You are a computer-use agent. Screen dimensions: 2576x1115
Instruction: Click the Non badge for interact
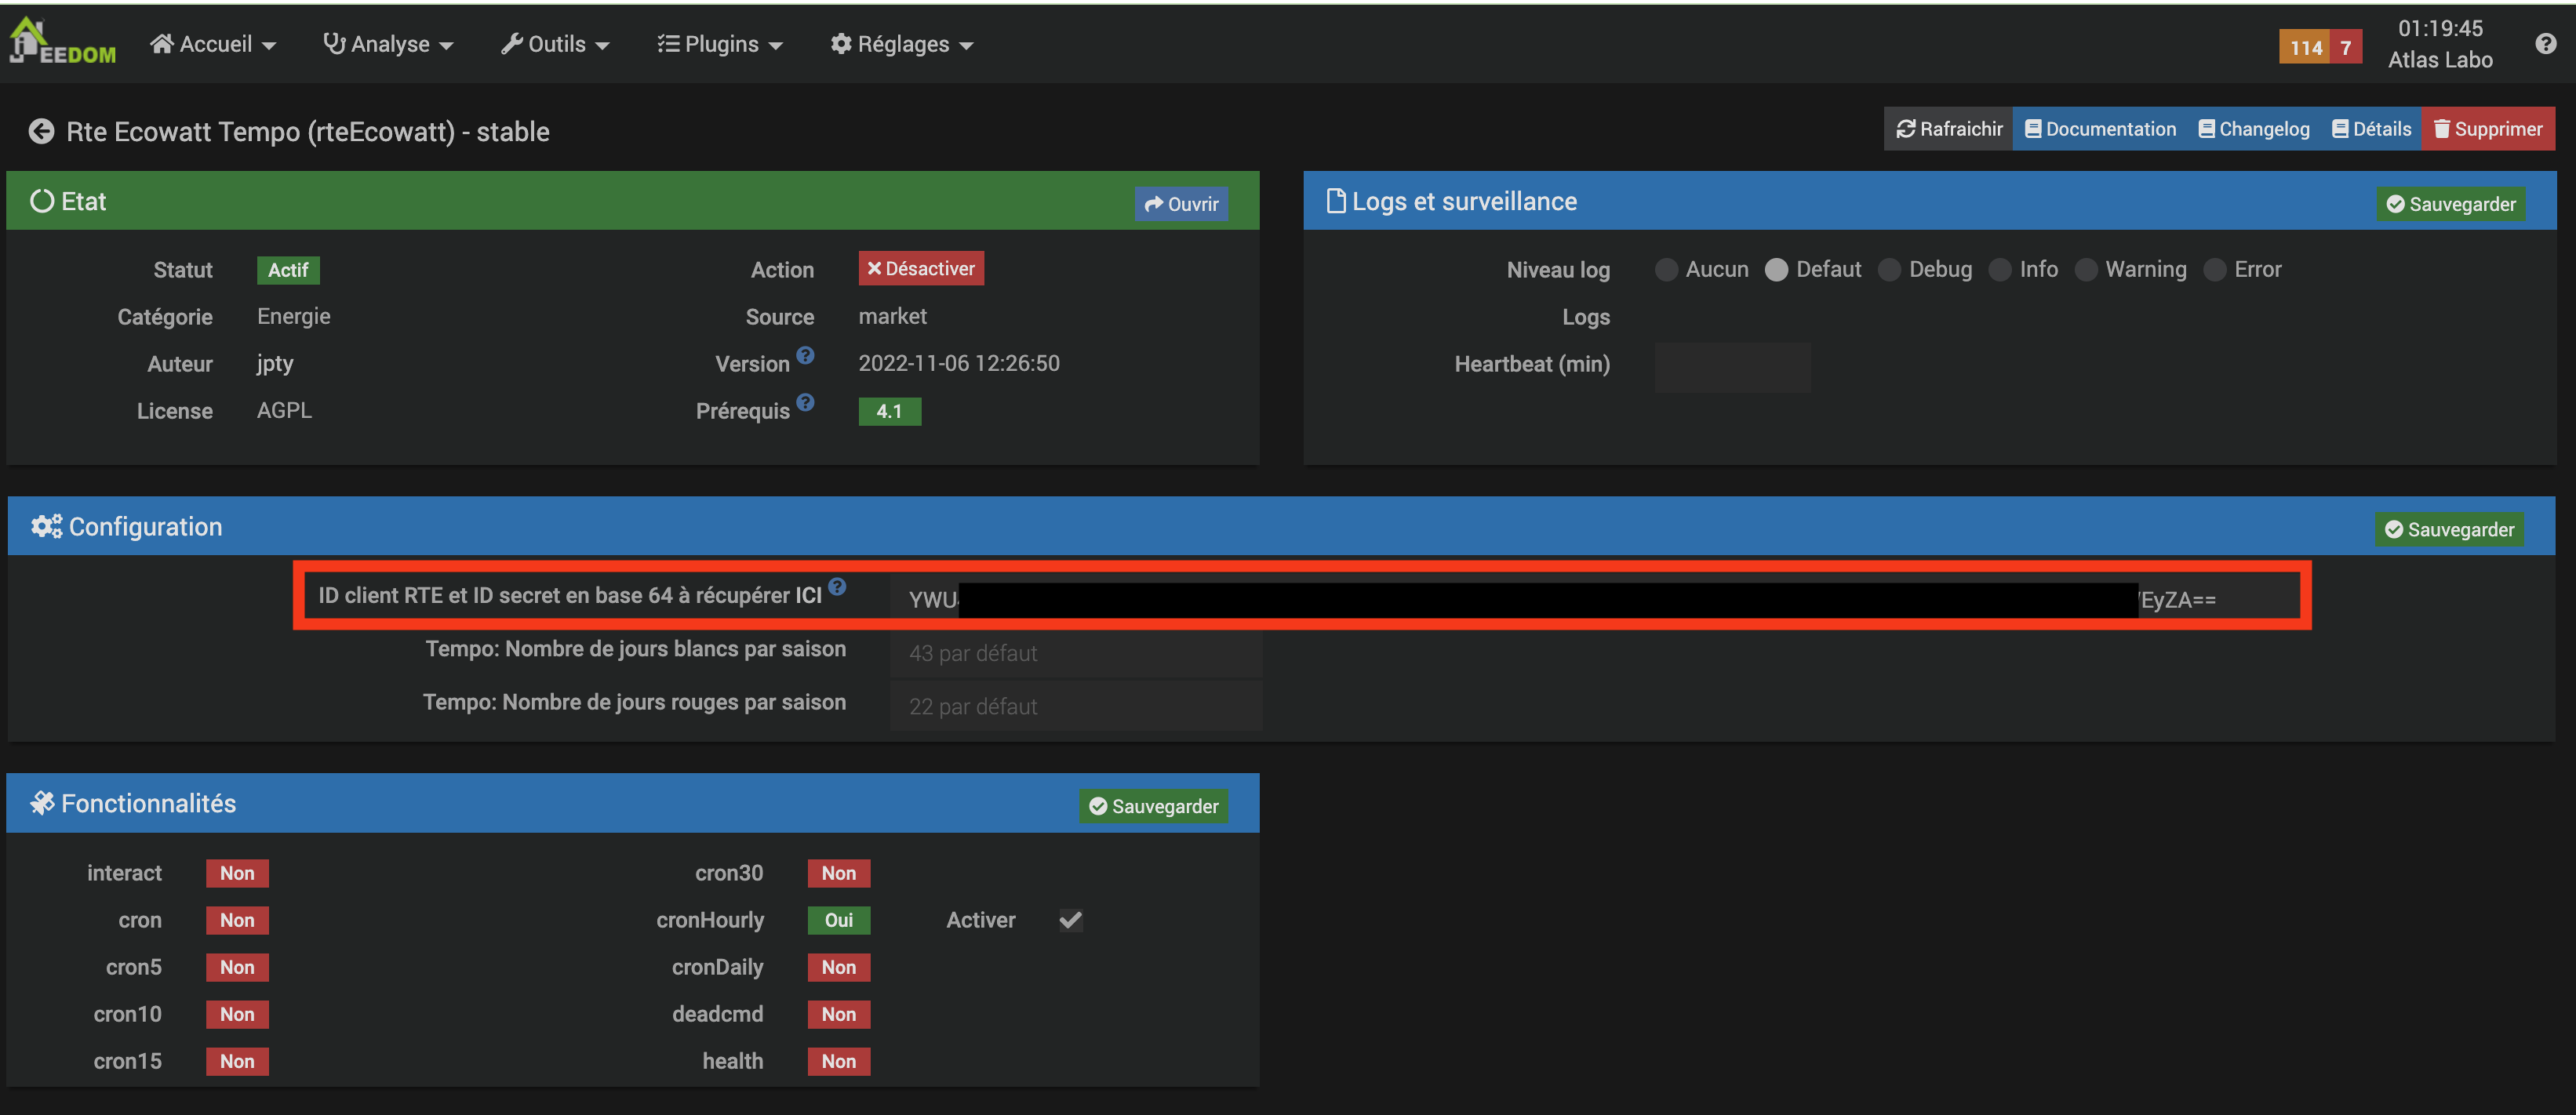pyautogui.click(x=237, y=873)
